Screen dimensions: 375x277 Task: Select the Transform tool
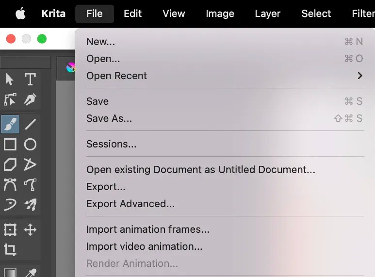[x=10, y=229]
